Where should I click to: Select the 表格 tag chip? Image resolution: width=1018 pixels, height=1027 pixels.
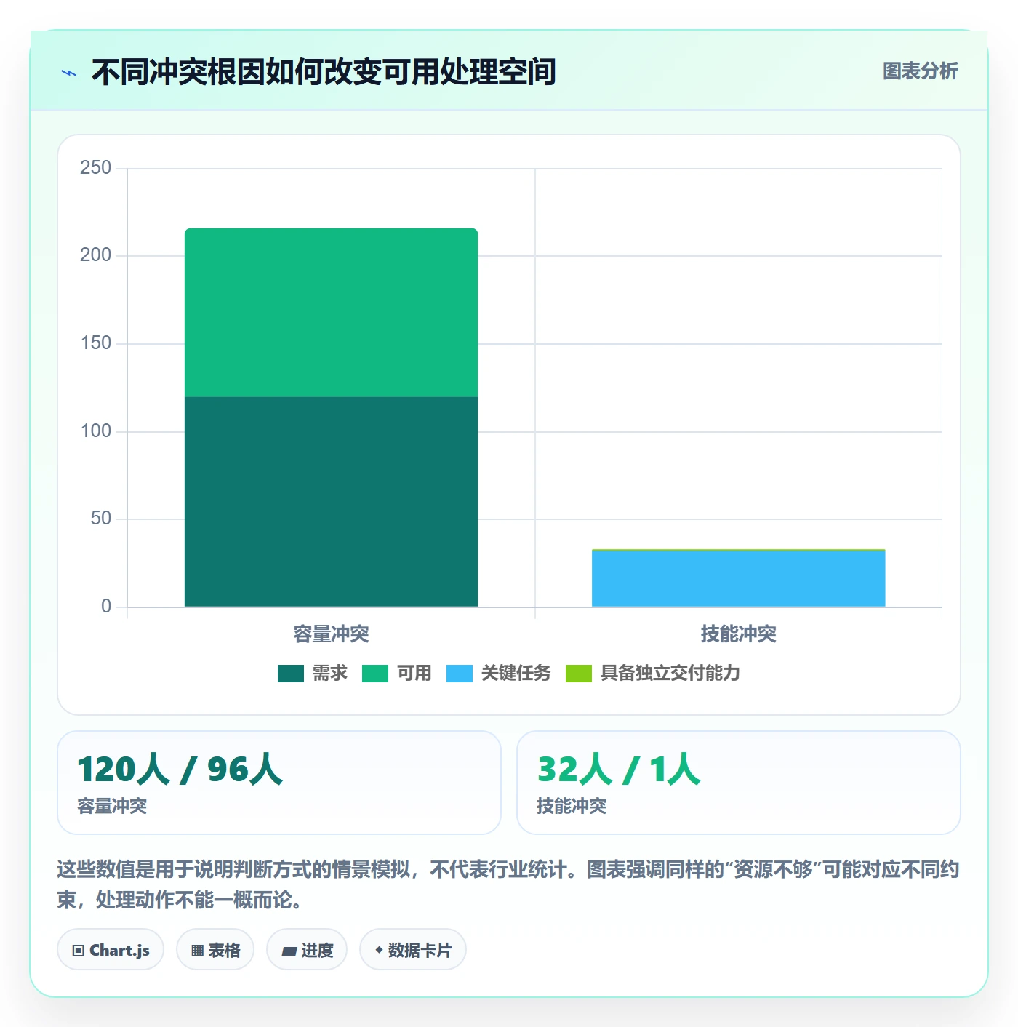pyautogui.click(x=215, y=950)
